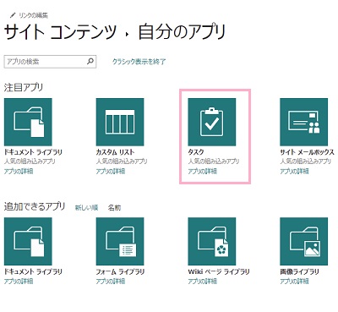
Task: Select the featured ドキュメント ライブラリ tile icon
Action: 28,122
